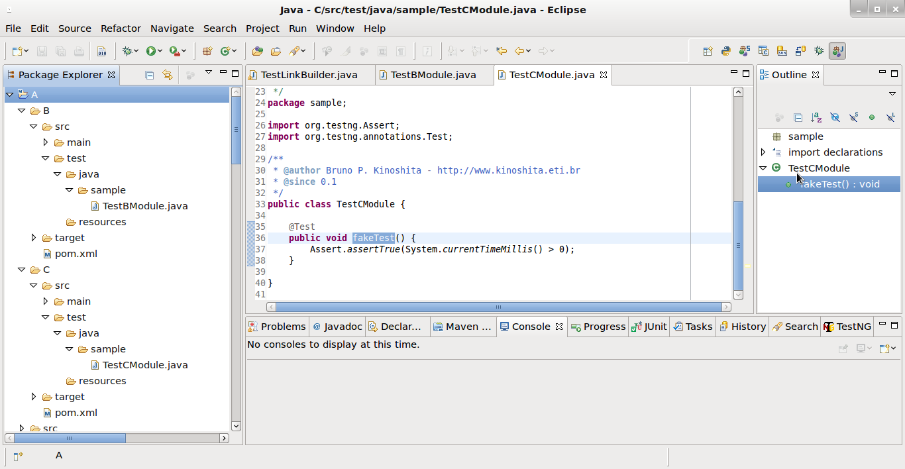Click the Last Edit Location arrow
The height and width of the screenshot is (469, 905).
coord(502,51)
